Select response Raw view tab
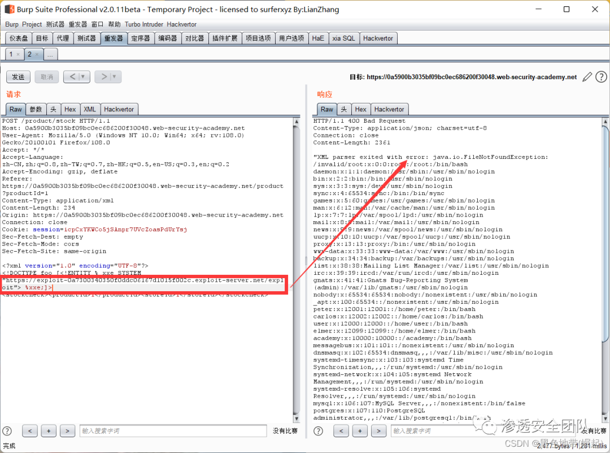Image resolution: width=610 pixels, height=453 pixels. click(x=327, y=109)
